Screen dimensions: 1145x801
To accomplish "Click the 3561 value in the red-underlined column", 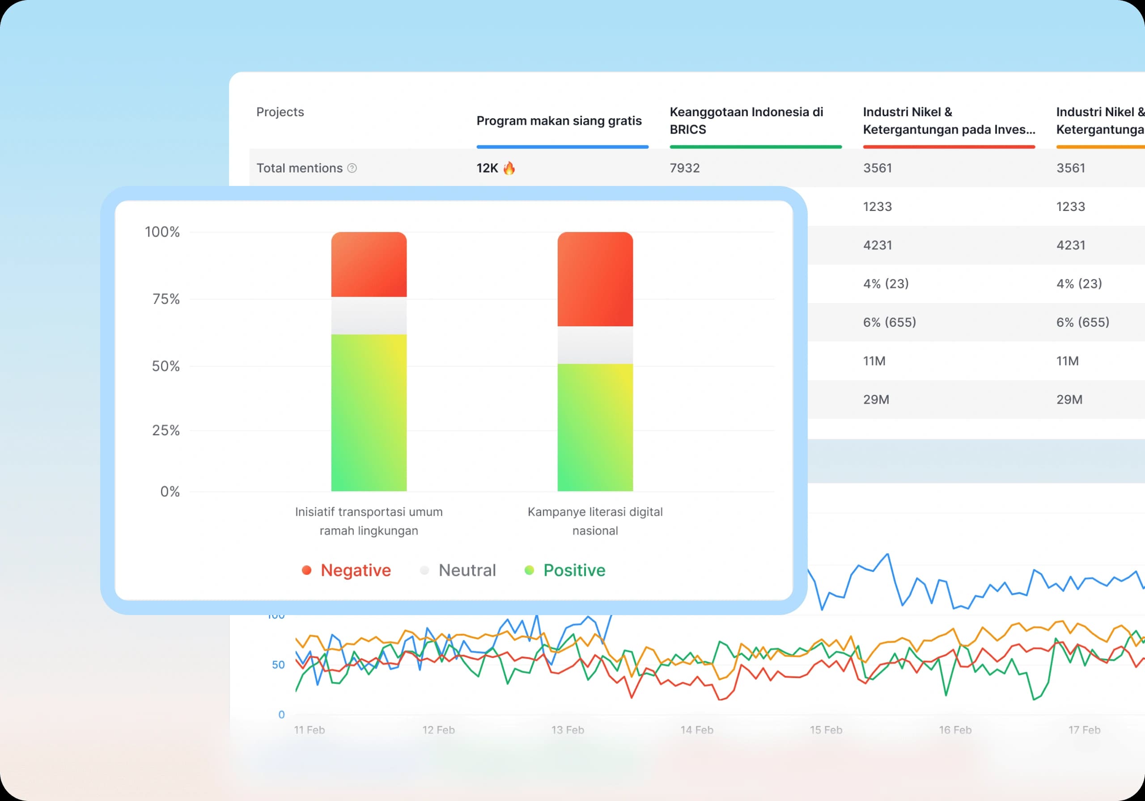I will (x=877, y=168).
